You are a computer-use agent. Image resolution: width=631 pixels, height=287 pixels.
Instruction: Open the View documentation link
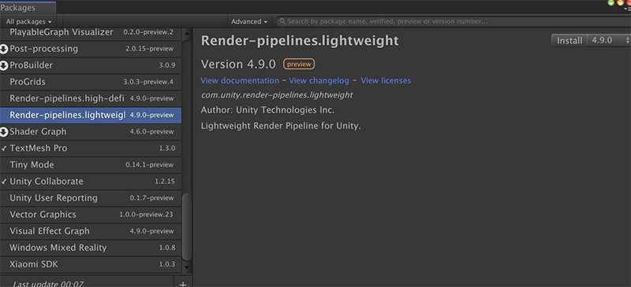point(240,80)
